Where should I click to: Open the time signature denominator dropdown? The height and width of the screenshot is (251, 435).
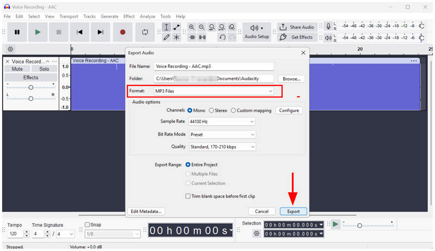coord(65,234)
